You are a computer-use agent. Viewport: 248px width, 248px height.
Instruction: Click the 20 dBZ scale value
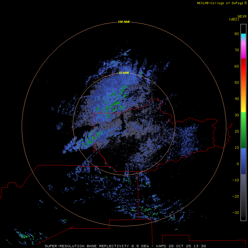[237, 131]
